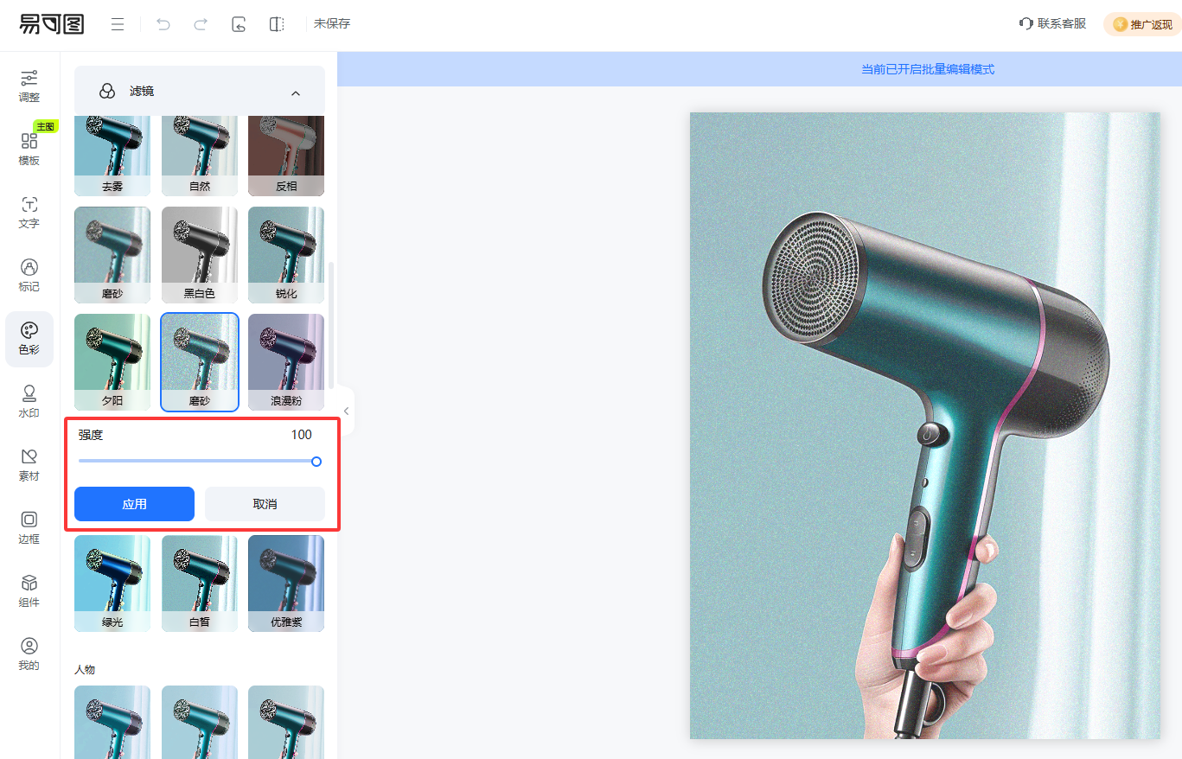Open the 水印 watermark panel

(29, 402)
